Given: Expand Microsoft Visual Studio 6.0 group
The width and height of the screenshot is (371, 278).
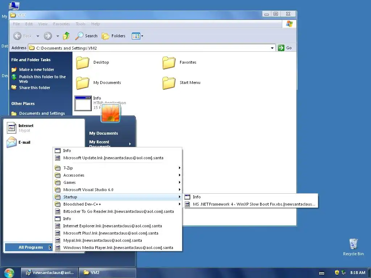Looking at the screenshot, I should pyautogui.click(x=118, y=190).
